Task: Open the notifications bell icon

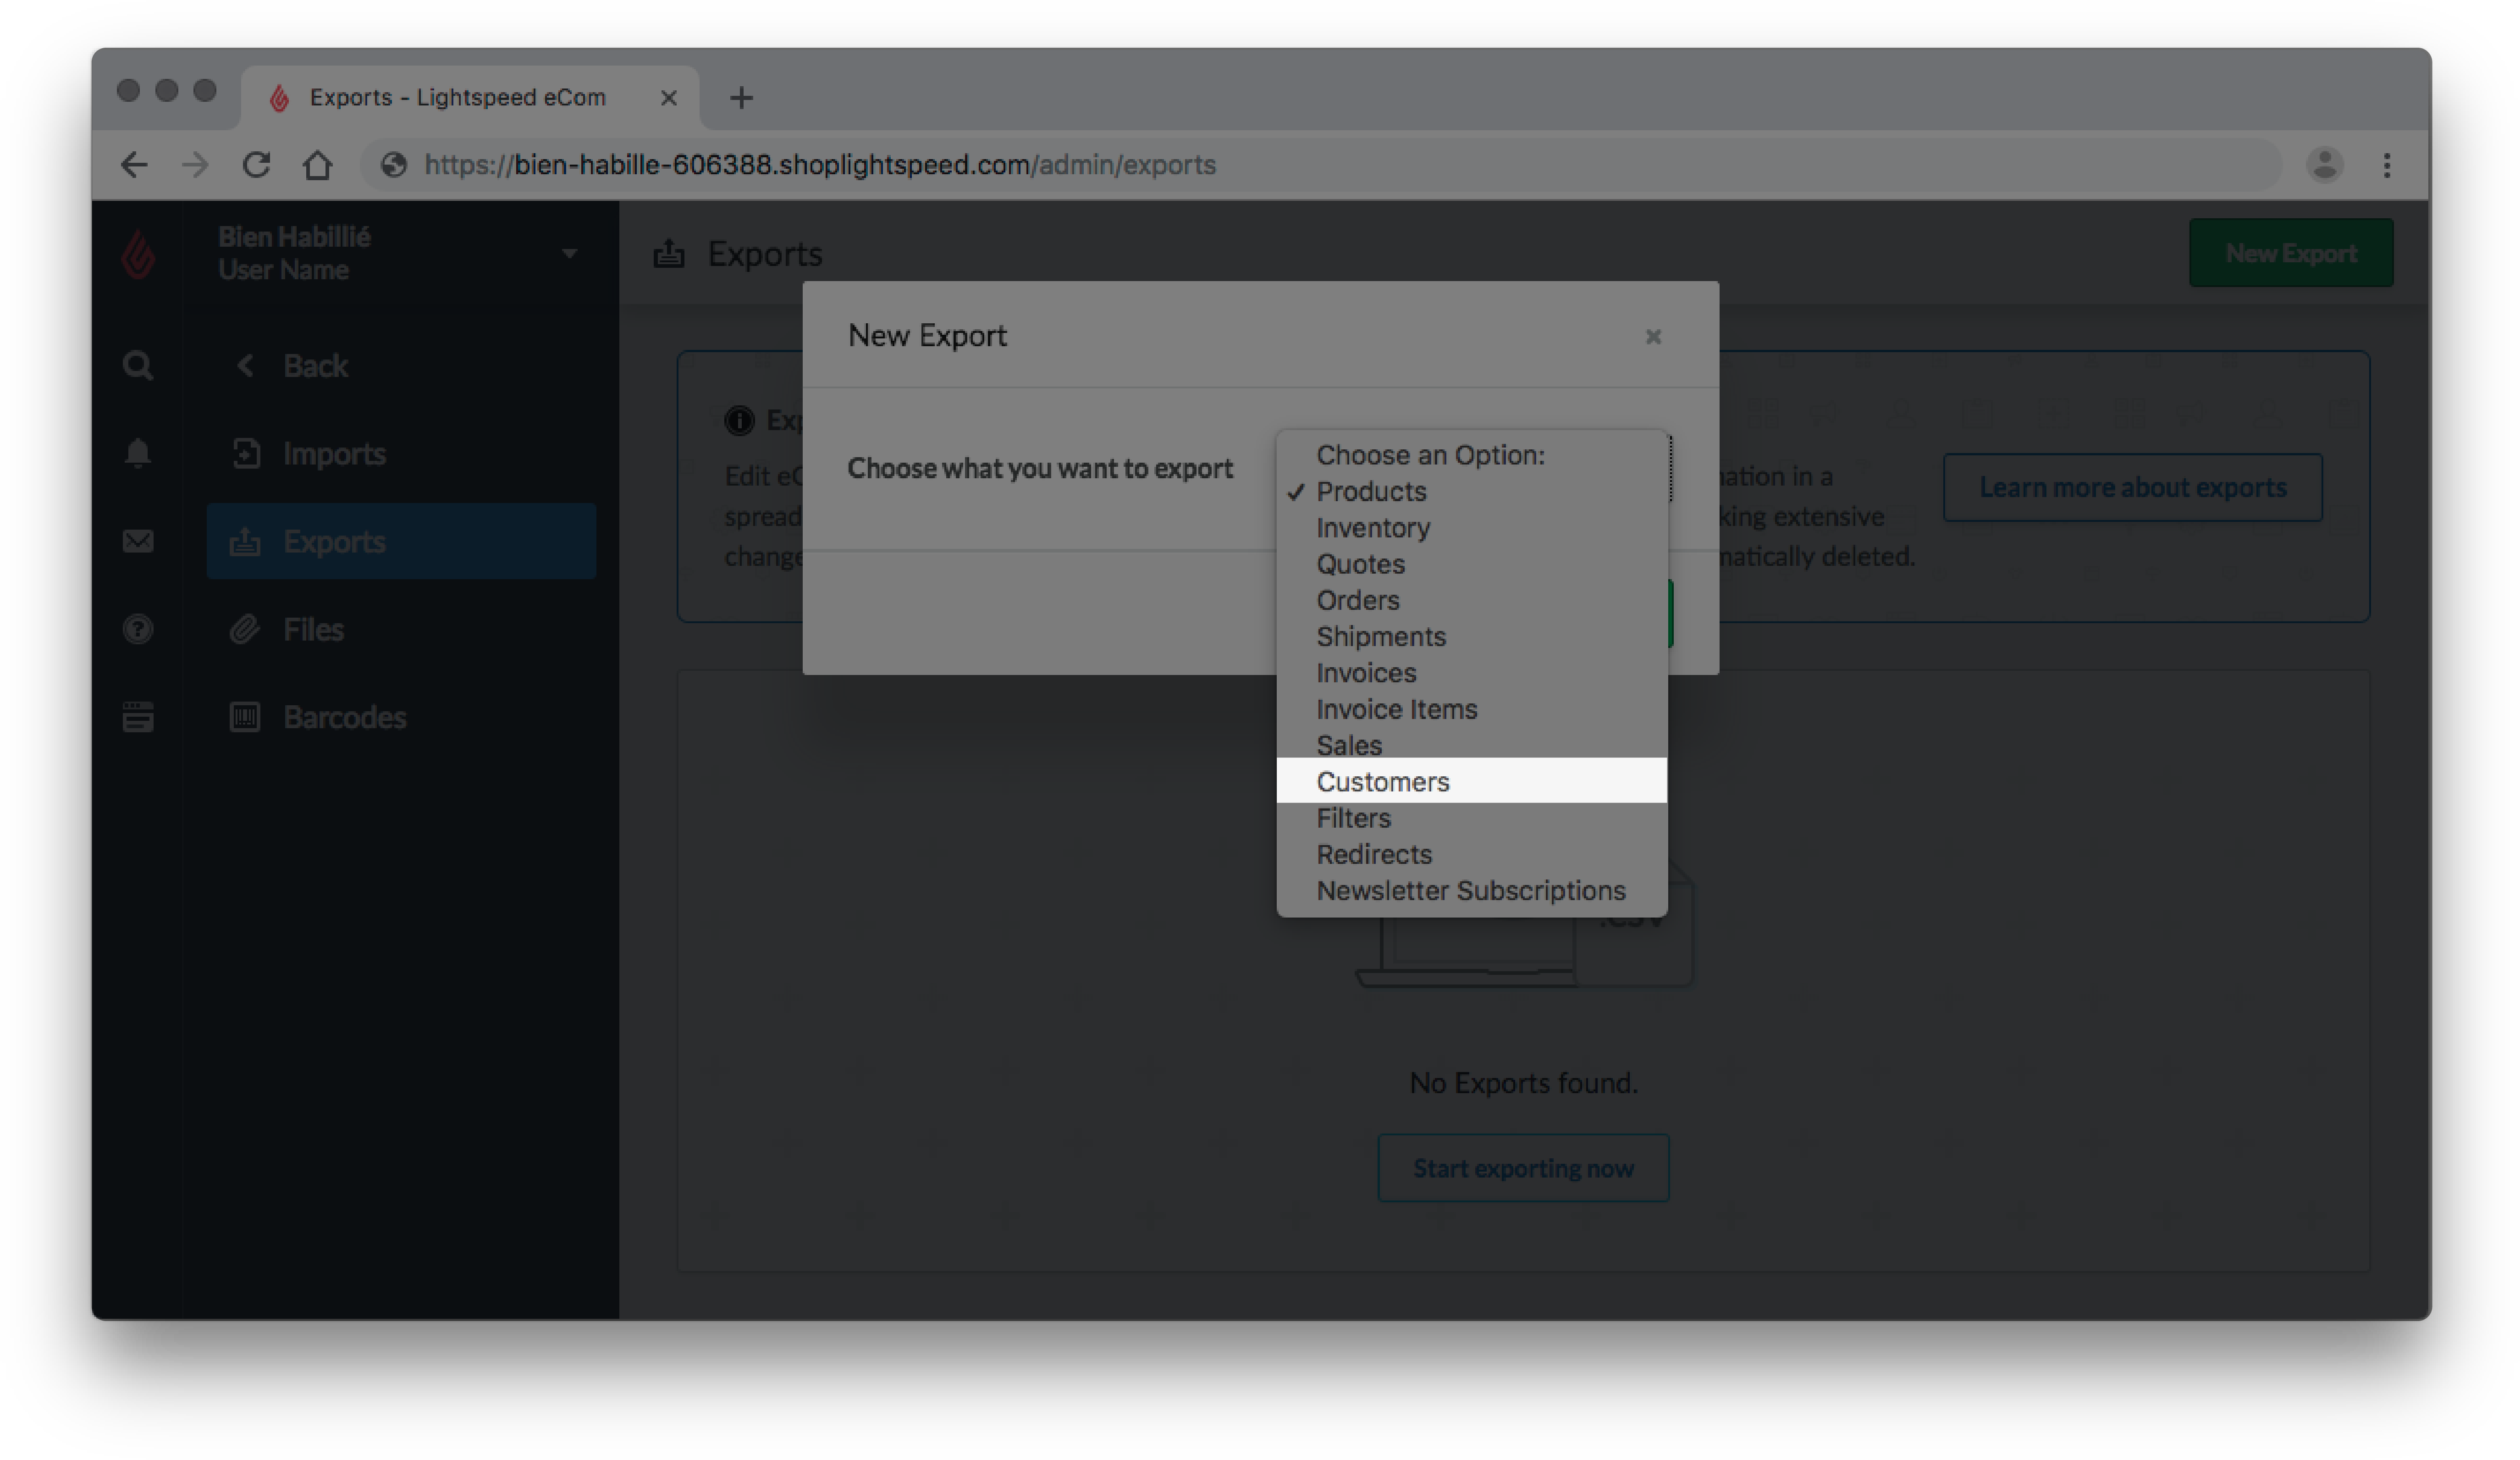Action: tap(138, 453)
